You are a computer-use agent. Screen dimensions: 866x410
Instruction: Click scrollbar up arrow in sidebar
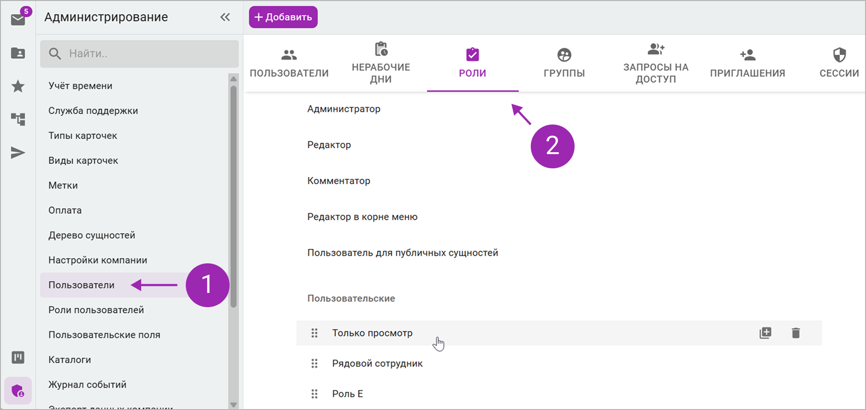click(x=233, y=79)
